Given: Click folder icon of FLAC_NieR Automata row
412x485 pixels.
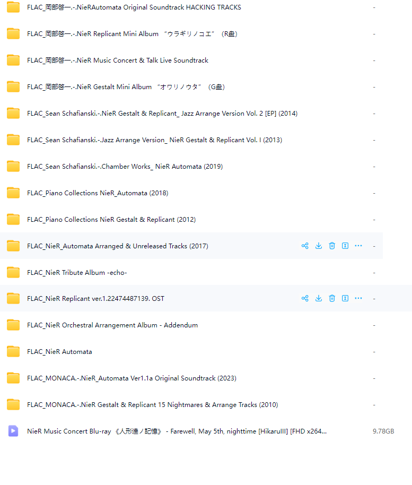Looking at the screenshot, I should [13, 352].
